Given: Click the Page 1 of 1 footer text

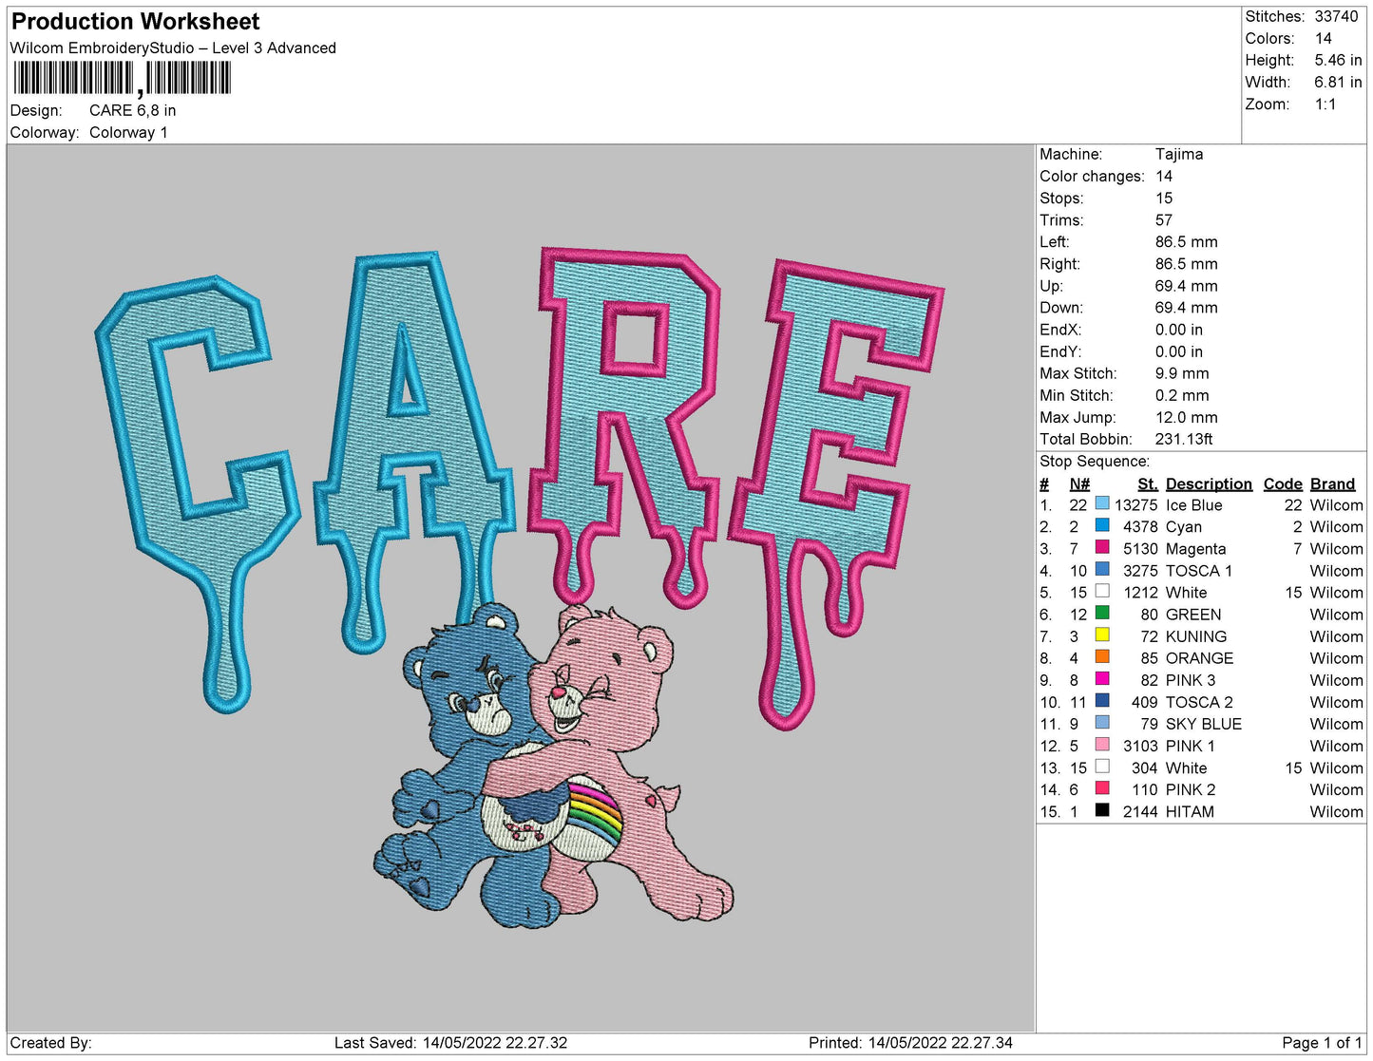Looking at the screenshot, I should [x=1321, y=1043].
